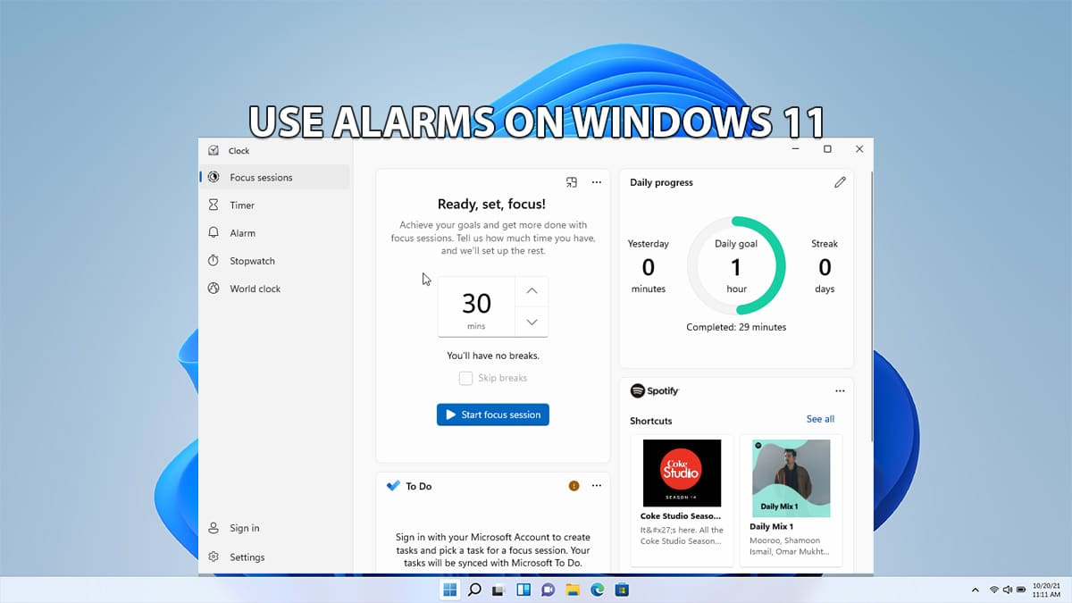Image resolution: width=1072 pixels, height=603 pixels.
Task: Launch Microsoft Edge from the taskbar
Action: 598,590
